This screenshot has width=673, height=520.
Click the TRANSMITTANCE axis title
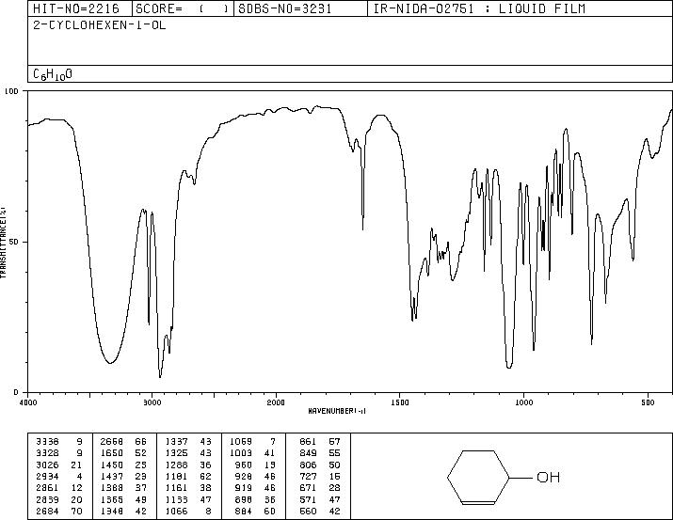click(x=3, y=243)
